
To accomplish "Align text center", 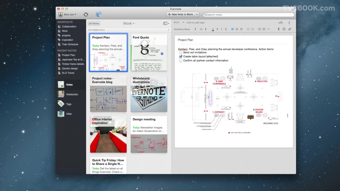I will click(x=237, y=29).
